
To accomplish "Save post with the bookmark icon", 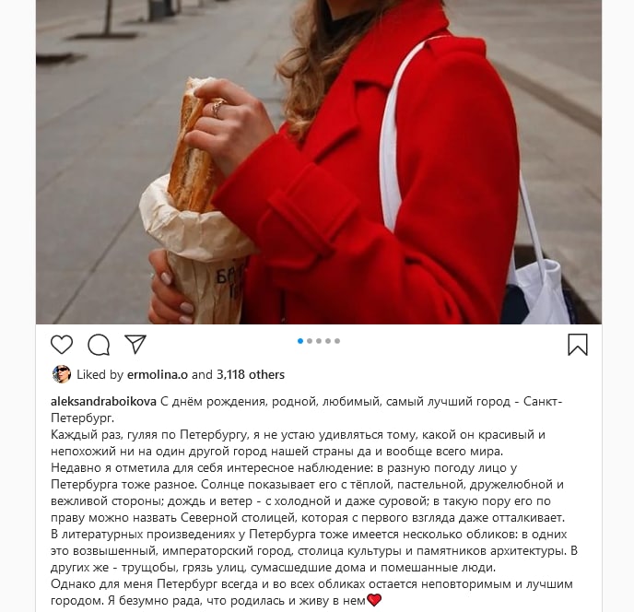I will click(578, 345).
